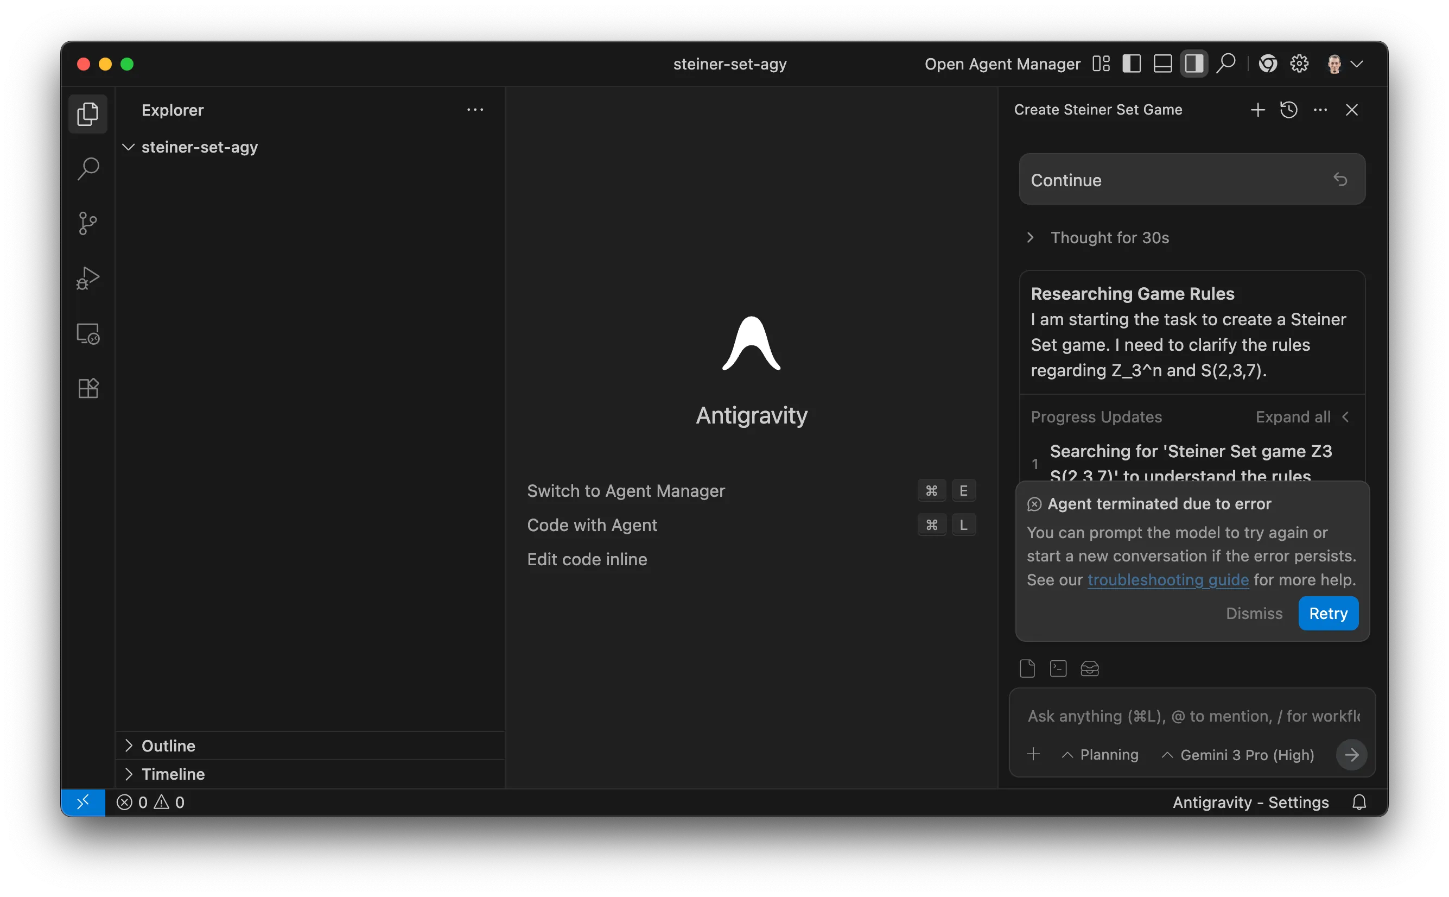Open the Extensions view
1449x897 pixels.
(88, 388)
